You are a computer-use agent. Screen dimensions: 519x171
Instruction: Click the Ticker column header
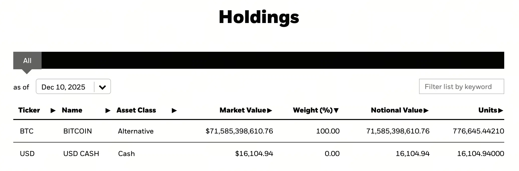(29, 110)
